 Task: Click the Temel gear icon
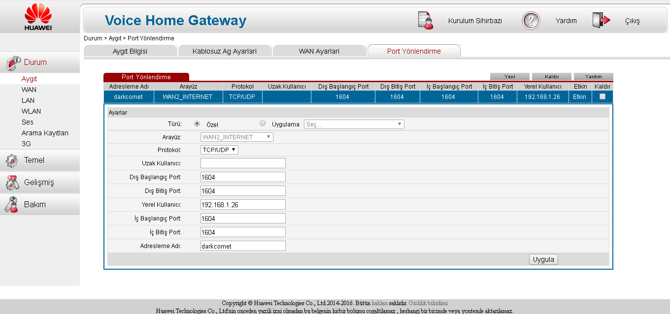point(12,160)
